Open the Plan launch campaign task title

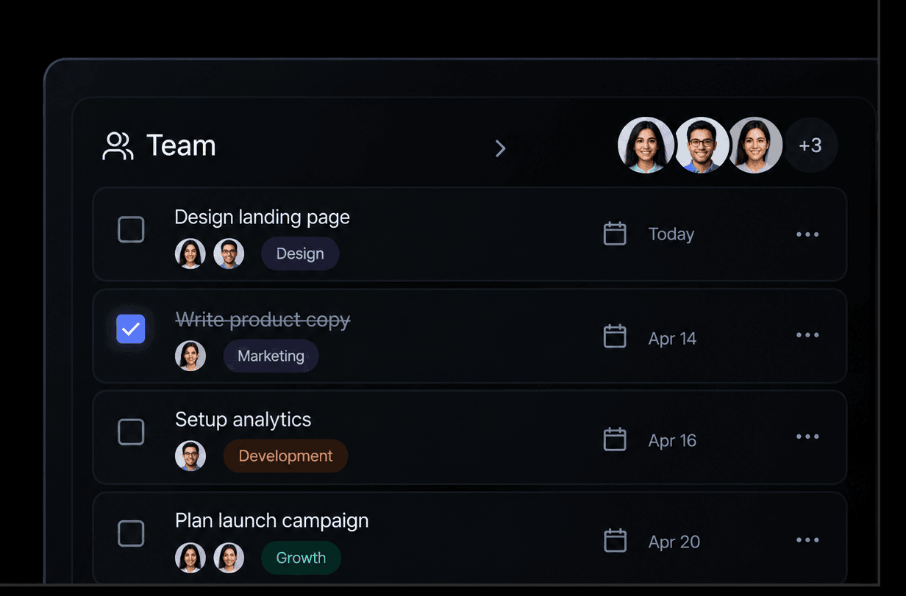pos(271,520)
